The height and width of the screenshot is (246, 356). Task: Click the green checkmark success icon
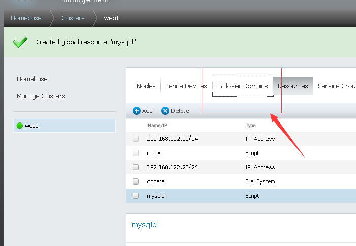(x=20, y=42)
